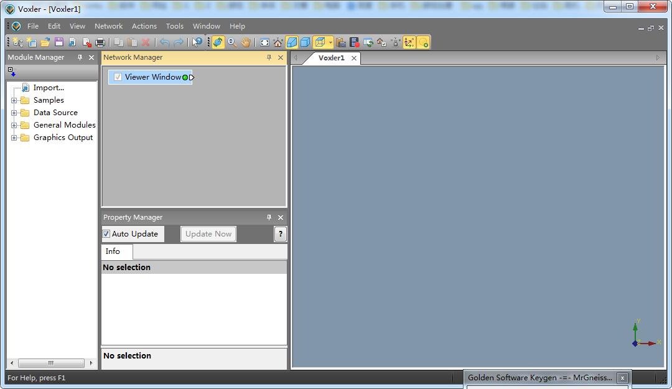Screen dimensions: 672x389
Task: Click the Copy toolbar icon
Action: pos(119,42)
